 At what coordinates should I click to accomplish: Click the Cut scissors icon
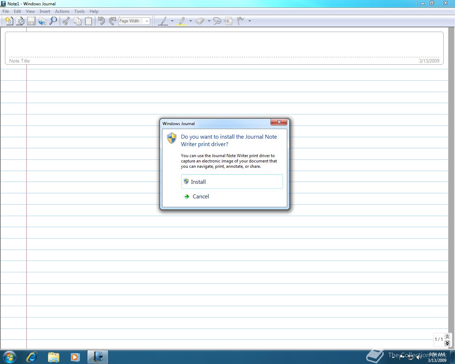click(66, 21)
